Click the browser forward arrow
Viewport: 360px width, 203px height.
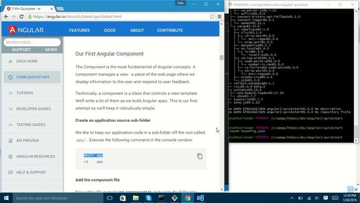pyautogui.click(x=13, y=16)
